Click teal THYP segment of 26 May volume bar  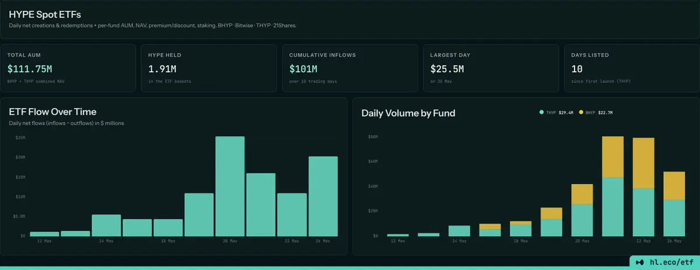(x=674, y=218)
